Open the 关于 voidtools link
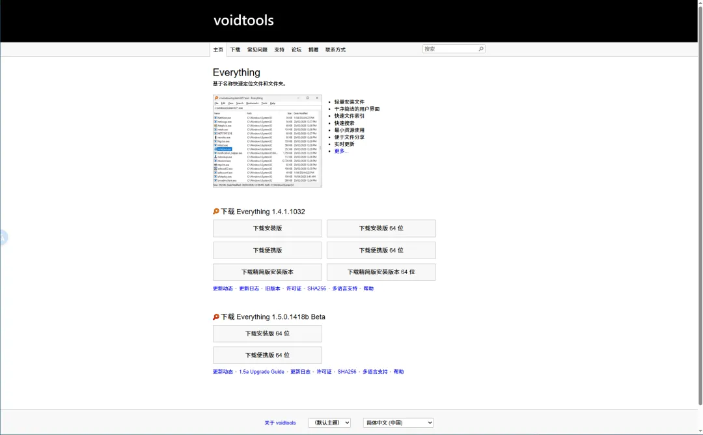This screenshot has width=703, height=435. [280, 423]
